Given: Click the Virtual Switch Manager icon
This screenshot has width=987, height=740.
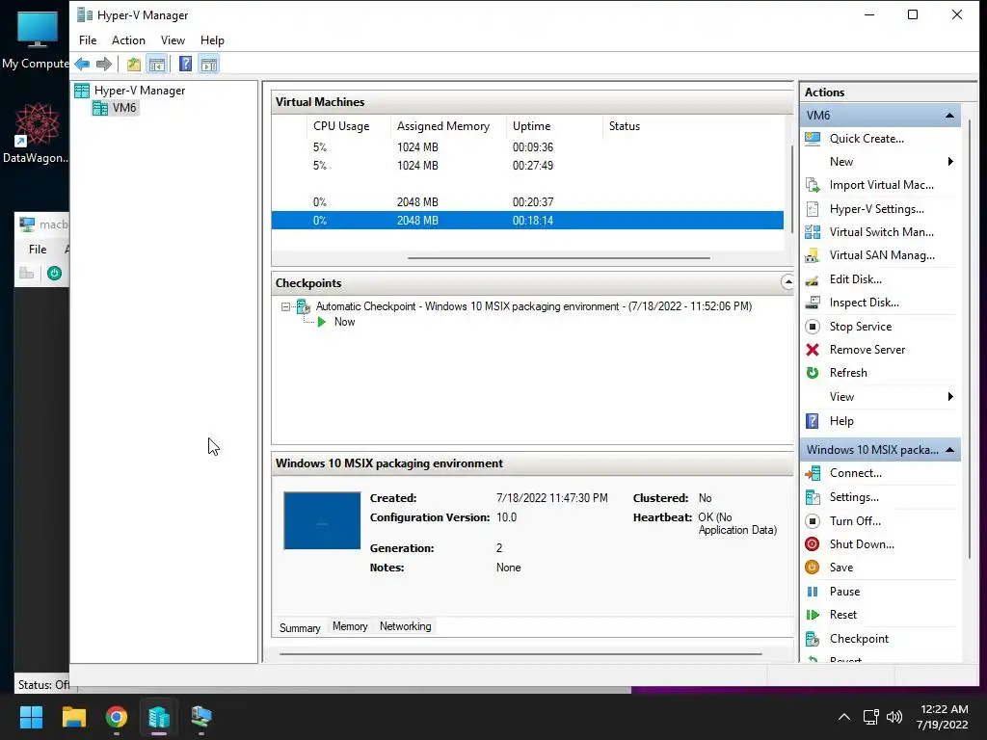Looking at the screenshot, I should pyautogui.click(x=813, y=232).
